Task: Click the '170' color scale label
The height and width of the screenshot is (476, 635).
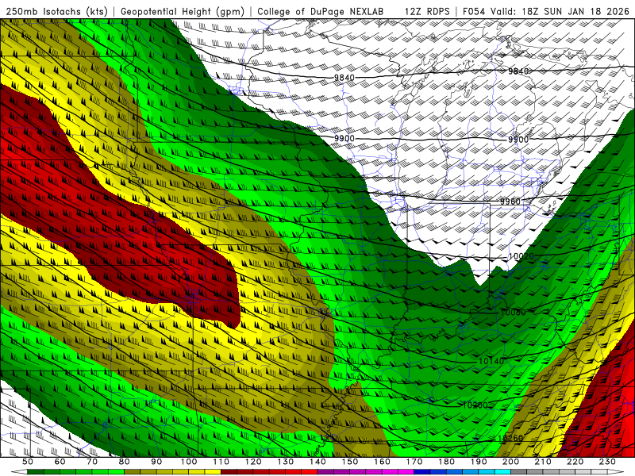Action: tap(414, 462)
